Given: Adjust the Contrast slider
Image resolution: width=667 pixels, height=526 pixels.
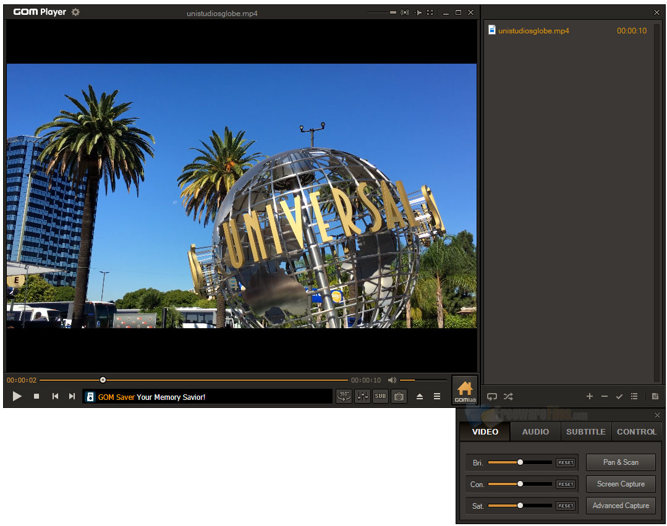Looking at the screenshot, I should [x=520, y=484].
